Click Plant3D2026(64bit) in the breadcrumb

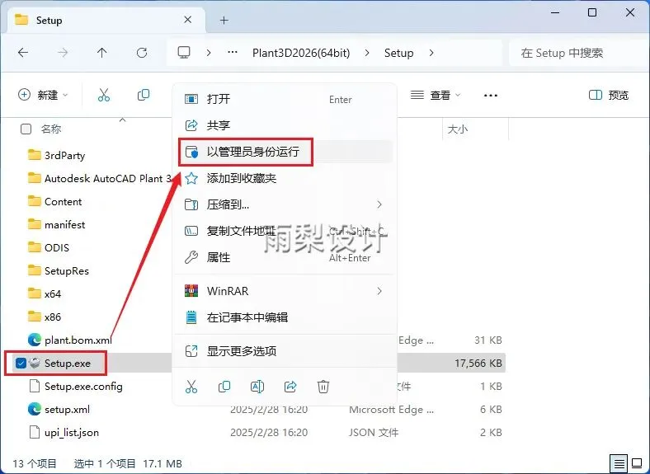(x=301, y=53)
